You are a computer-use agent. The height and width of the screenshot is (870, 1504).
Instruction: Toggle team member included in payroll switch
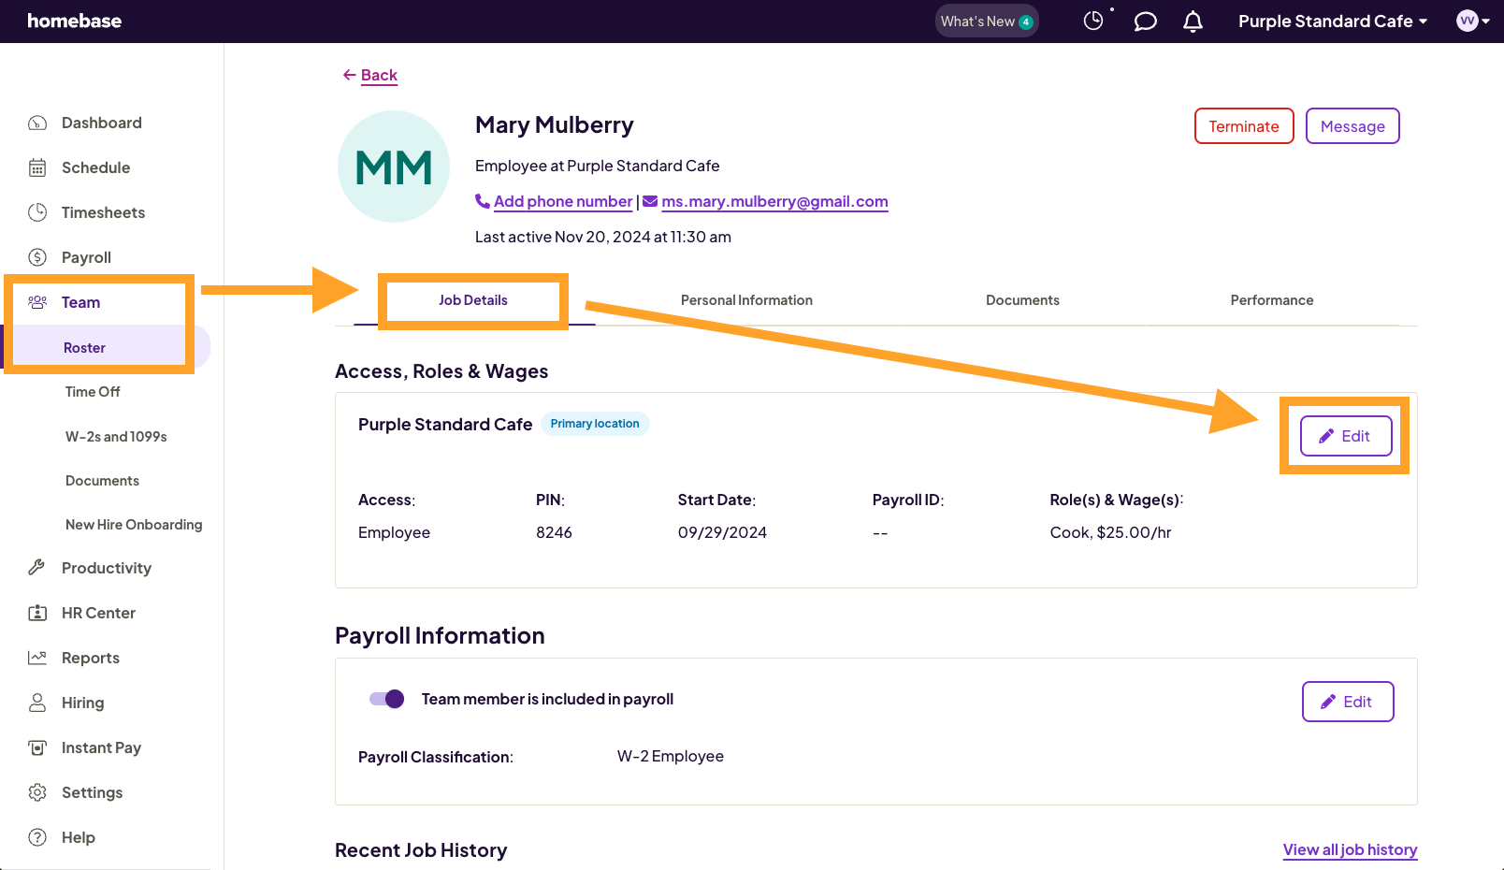(387, 699)
